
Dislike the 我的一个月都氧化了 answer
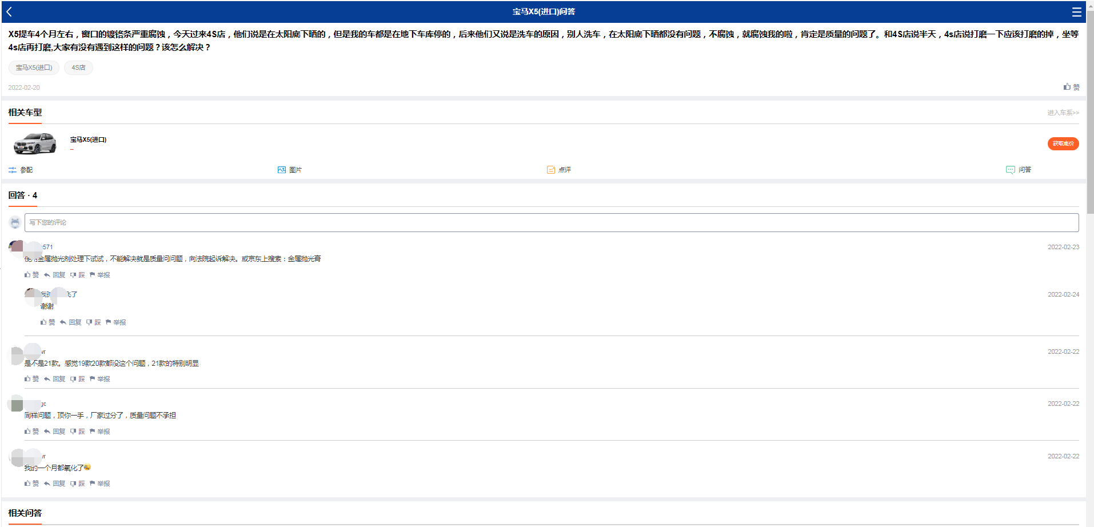[x=78, y=484]
